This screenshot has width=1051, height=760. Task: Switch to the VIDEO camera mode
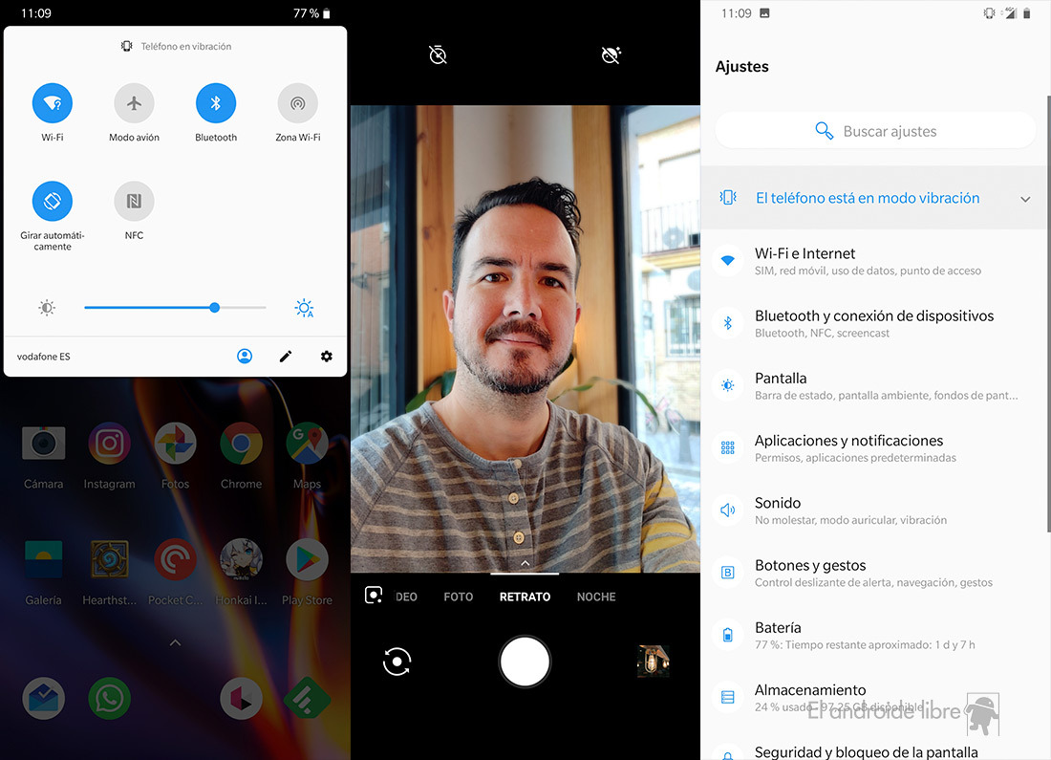405,597
